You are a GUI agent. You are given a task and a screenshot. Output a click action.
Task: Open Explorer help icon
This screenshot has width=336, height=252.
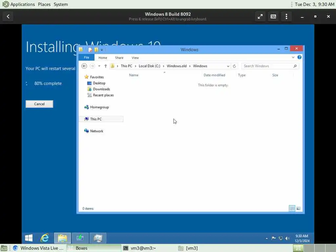[x=299, y=57]
